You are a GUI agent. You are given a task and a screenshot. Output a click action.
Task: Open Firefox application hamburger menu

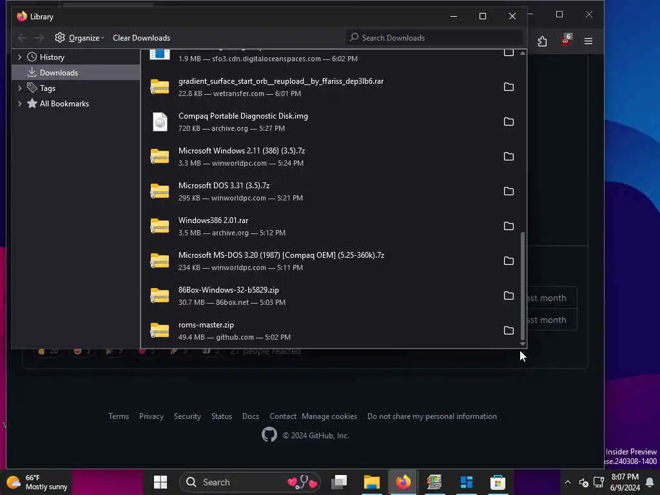[588, 41]
